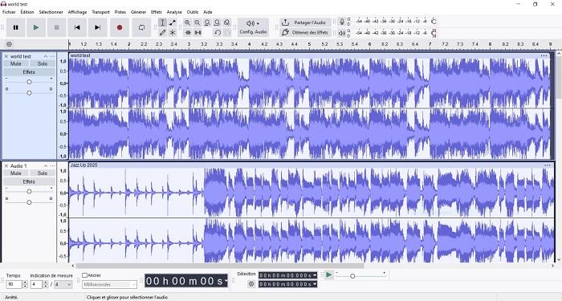The width and height of the screenshot is (562, 301).
Task: Open the Fichier menu
Action: 9,12
